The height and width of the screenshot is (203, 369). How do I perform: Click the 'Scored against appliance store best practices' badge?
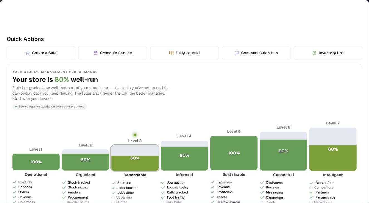coord(50,107)
